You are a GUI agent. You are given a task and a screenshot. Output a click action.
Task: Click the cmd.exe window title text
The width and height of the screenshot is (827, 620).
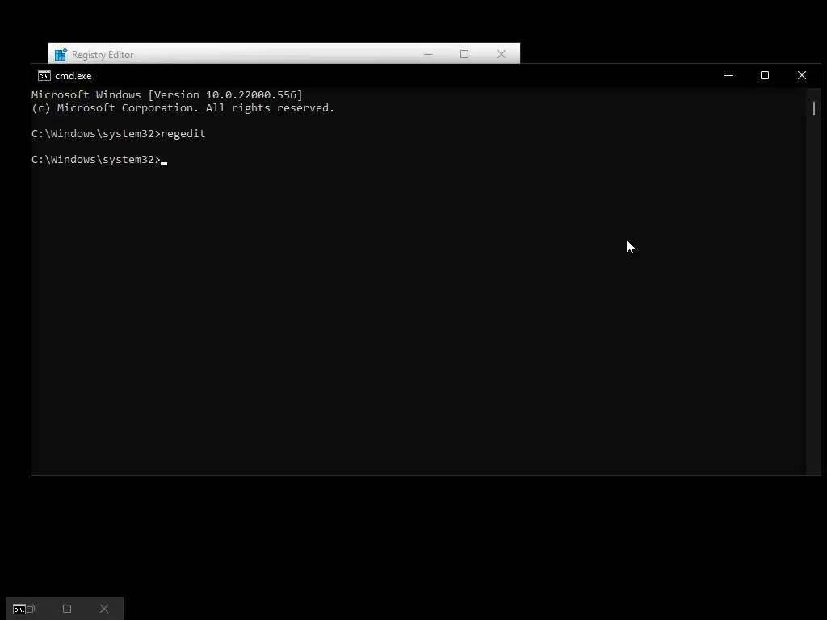click(73, 76)
